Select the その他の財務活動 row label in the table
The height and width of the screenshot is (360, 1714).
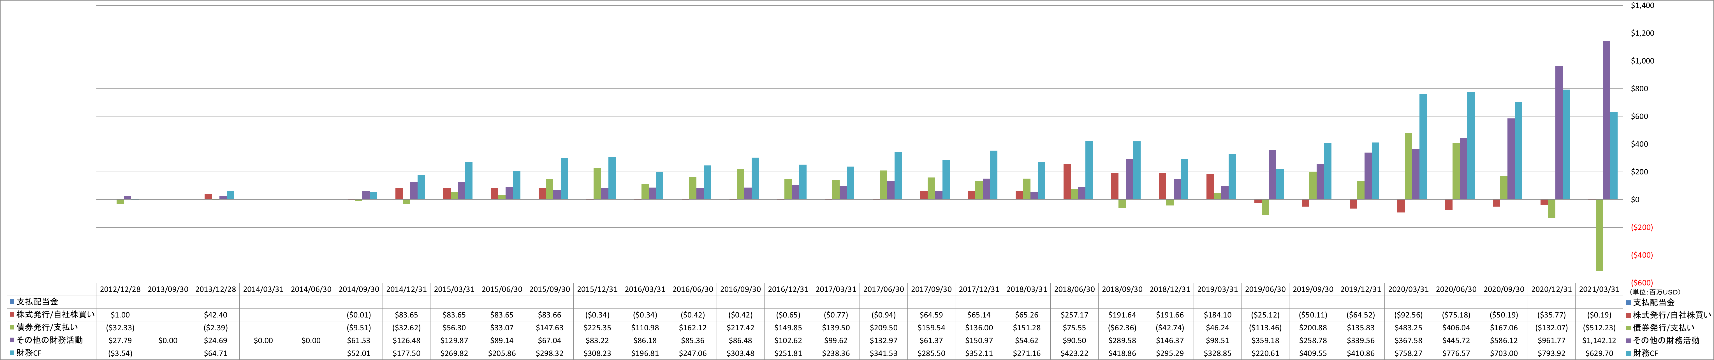pos(50,340)
